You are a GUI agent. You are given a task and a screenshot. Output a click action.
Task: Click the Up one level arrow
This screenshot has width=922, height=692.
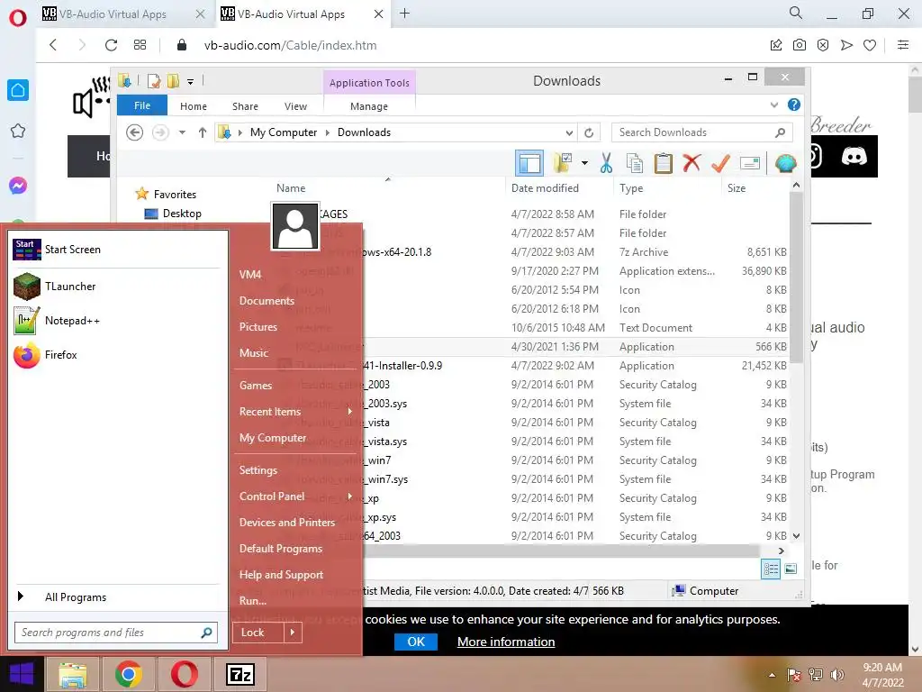203,132
